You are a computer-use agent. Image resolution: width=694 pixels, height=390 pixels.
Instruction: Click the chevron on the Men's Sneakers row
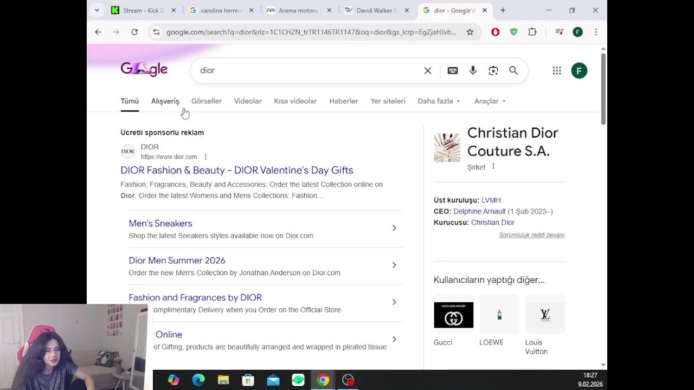click(394, 228)
